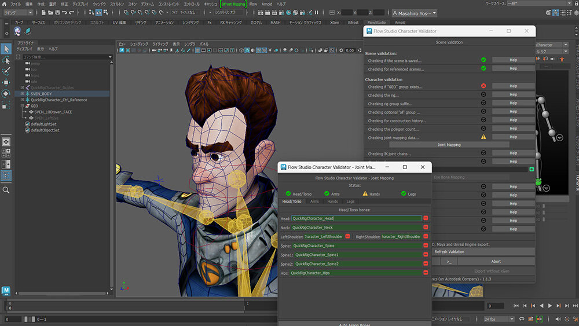
Task: Open a scene with the folder icon
Action: (50, 13)
